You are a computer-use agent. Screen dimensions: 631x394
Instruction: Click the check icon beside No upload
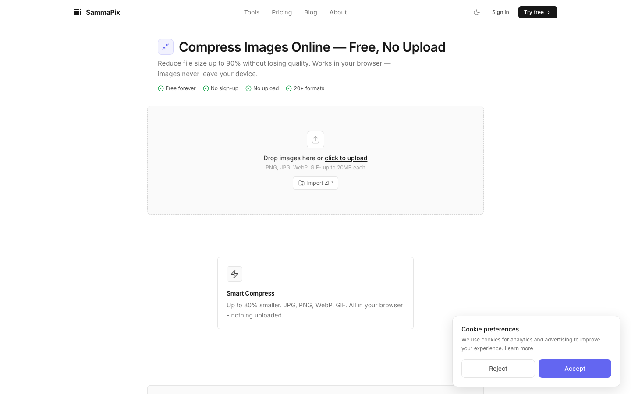[x=248, y=88]
